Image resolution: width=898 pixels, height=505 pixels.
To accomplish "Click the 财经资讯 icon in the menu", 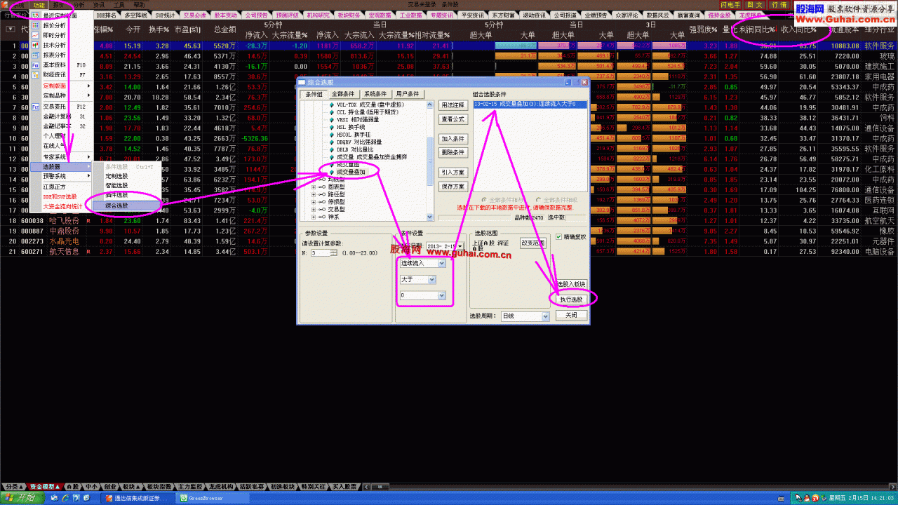I will pyautogui.click(x=35, y=74).
